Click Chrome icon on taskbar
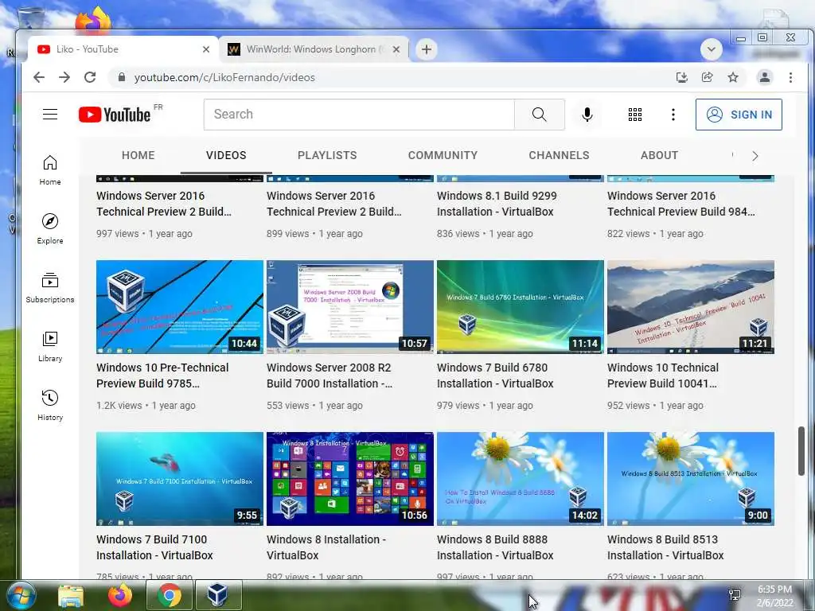Viewport: 815px width, 611px height. 170,595
